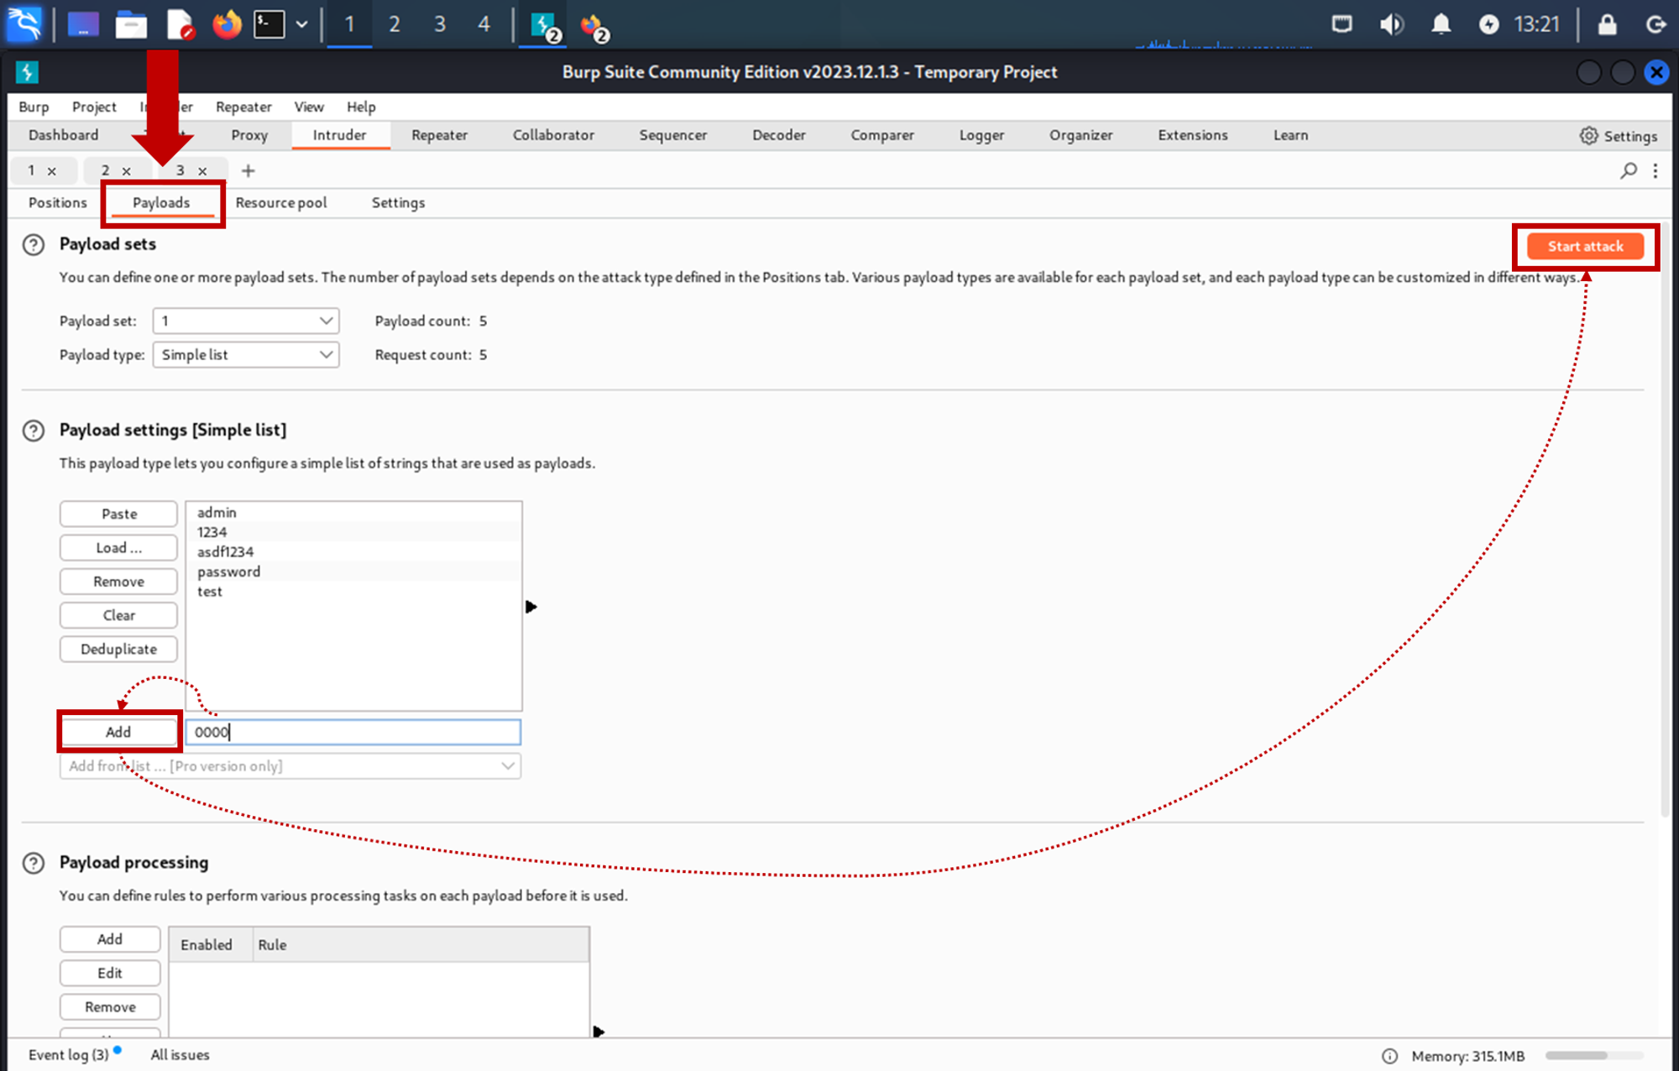The image size is (1679, 1071).
Task: Open the Help menu
Action: pos(361,107)
